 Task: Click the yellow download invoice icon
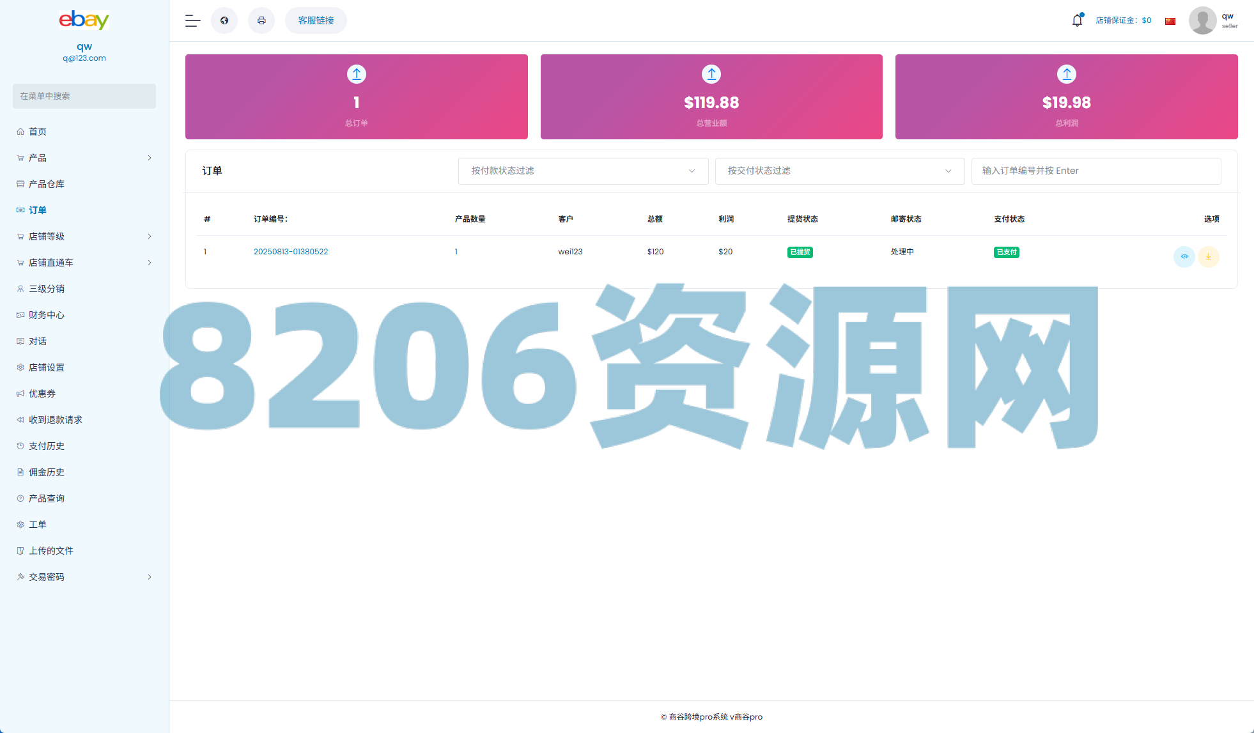pos(1208,256)
